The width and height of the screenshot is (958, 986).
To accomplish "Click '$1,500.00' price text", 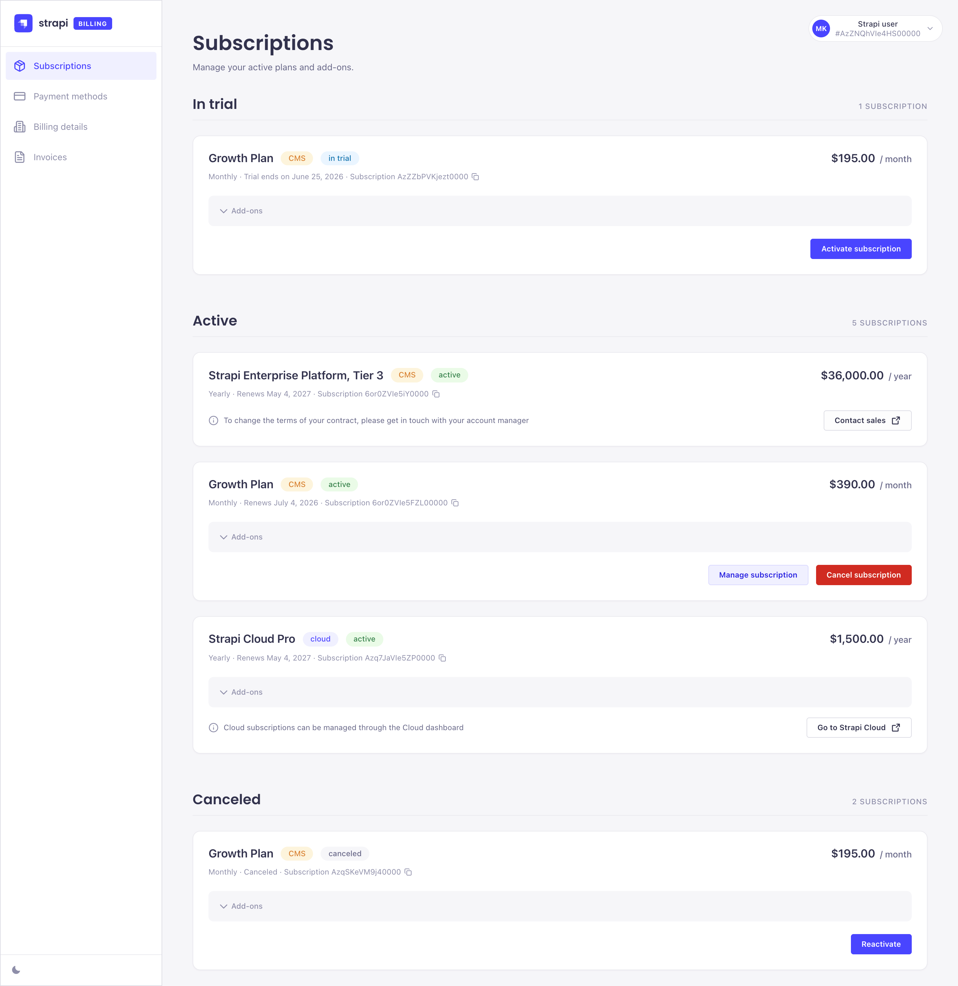I will pyautogui.click(x=856, y=639).
